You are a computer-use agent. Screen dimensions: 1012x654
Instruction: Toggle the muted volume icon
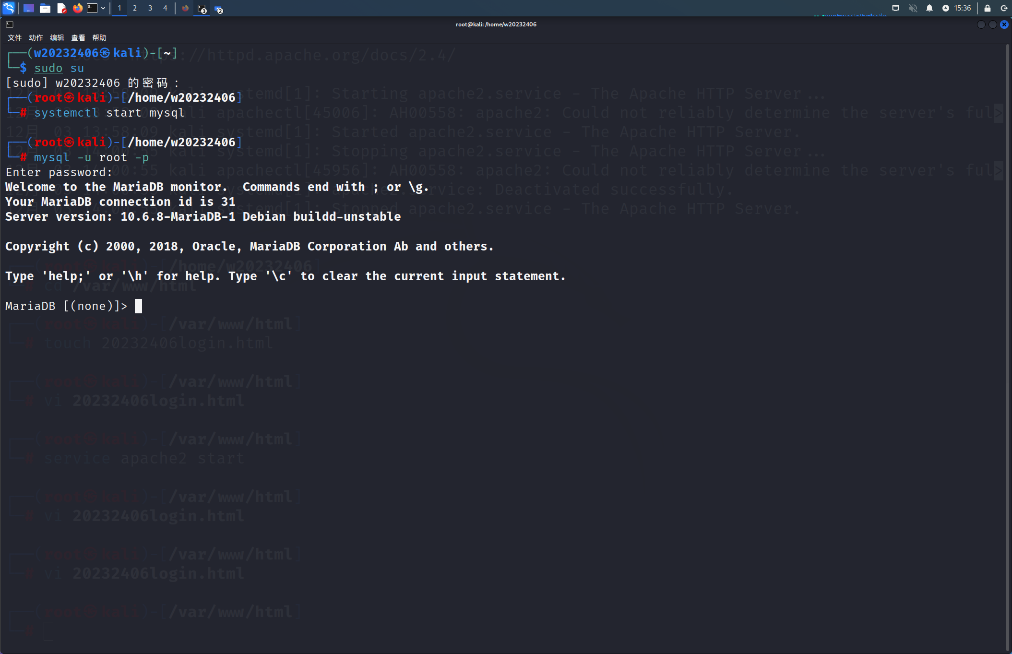(913, 8)
